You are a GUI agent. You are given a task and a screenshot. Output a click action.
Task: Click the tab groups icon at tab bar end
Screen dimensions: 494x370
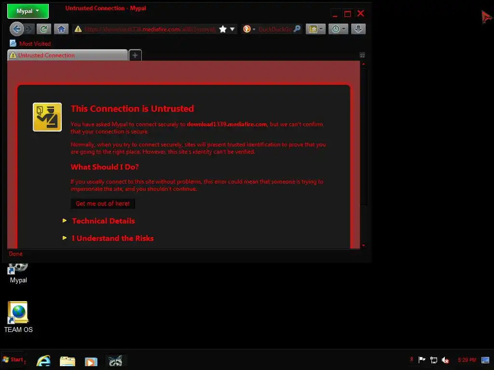click(362, 55)
